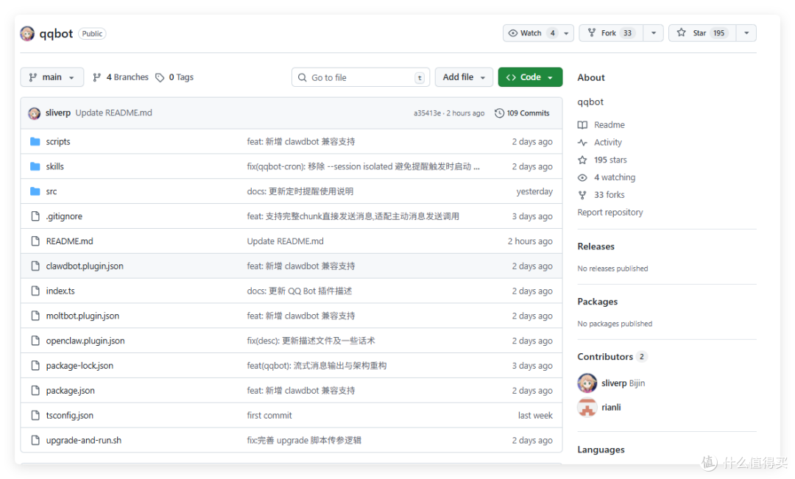The height and width of the screenshot is (479, 795).
Task: Click the star icon beside 195 stars
Action: pyautogui.click(x=582, y=160)
